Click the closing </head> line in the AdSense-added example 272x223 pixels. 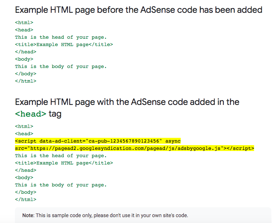[x=26, y=170]
